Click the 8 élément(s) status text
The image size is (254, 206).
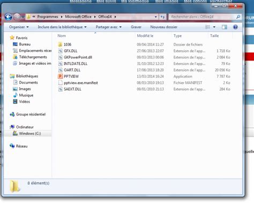[x=39, y=183]
